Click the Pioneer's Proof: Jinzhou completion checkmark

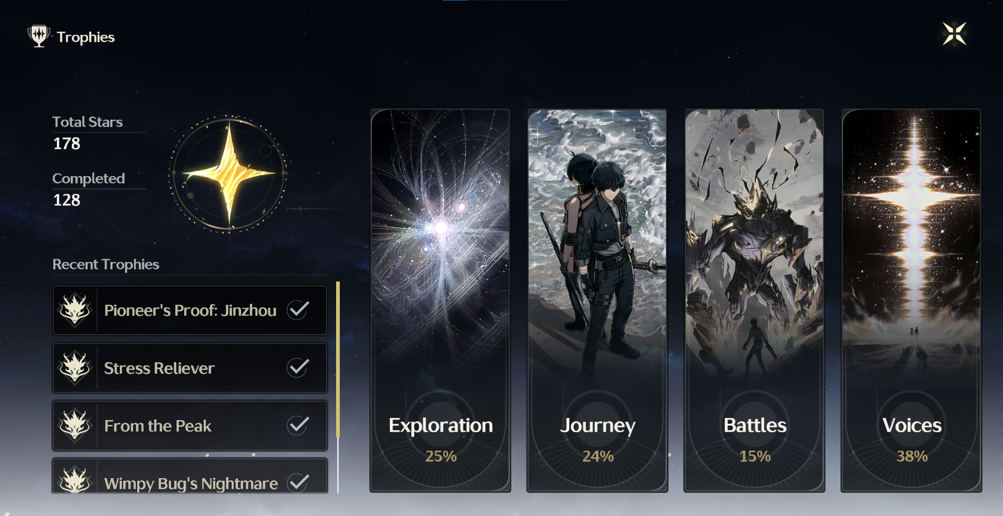click(x=298, y=310)
